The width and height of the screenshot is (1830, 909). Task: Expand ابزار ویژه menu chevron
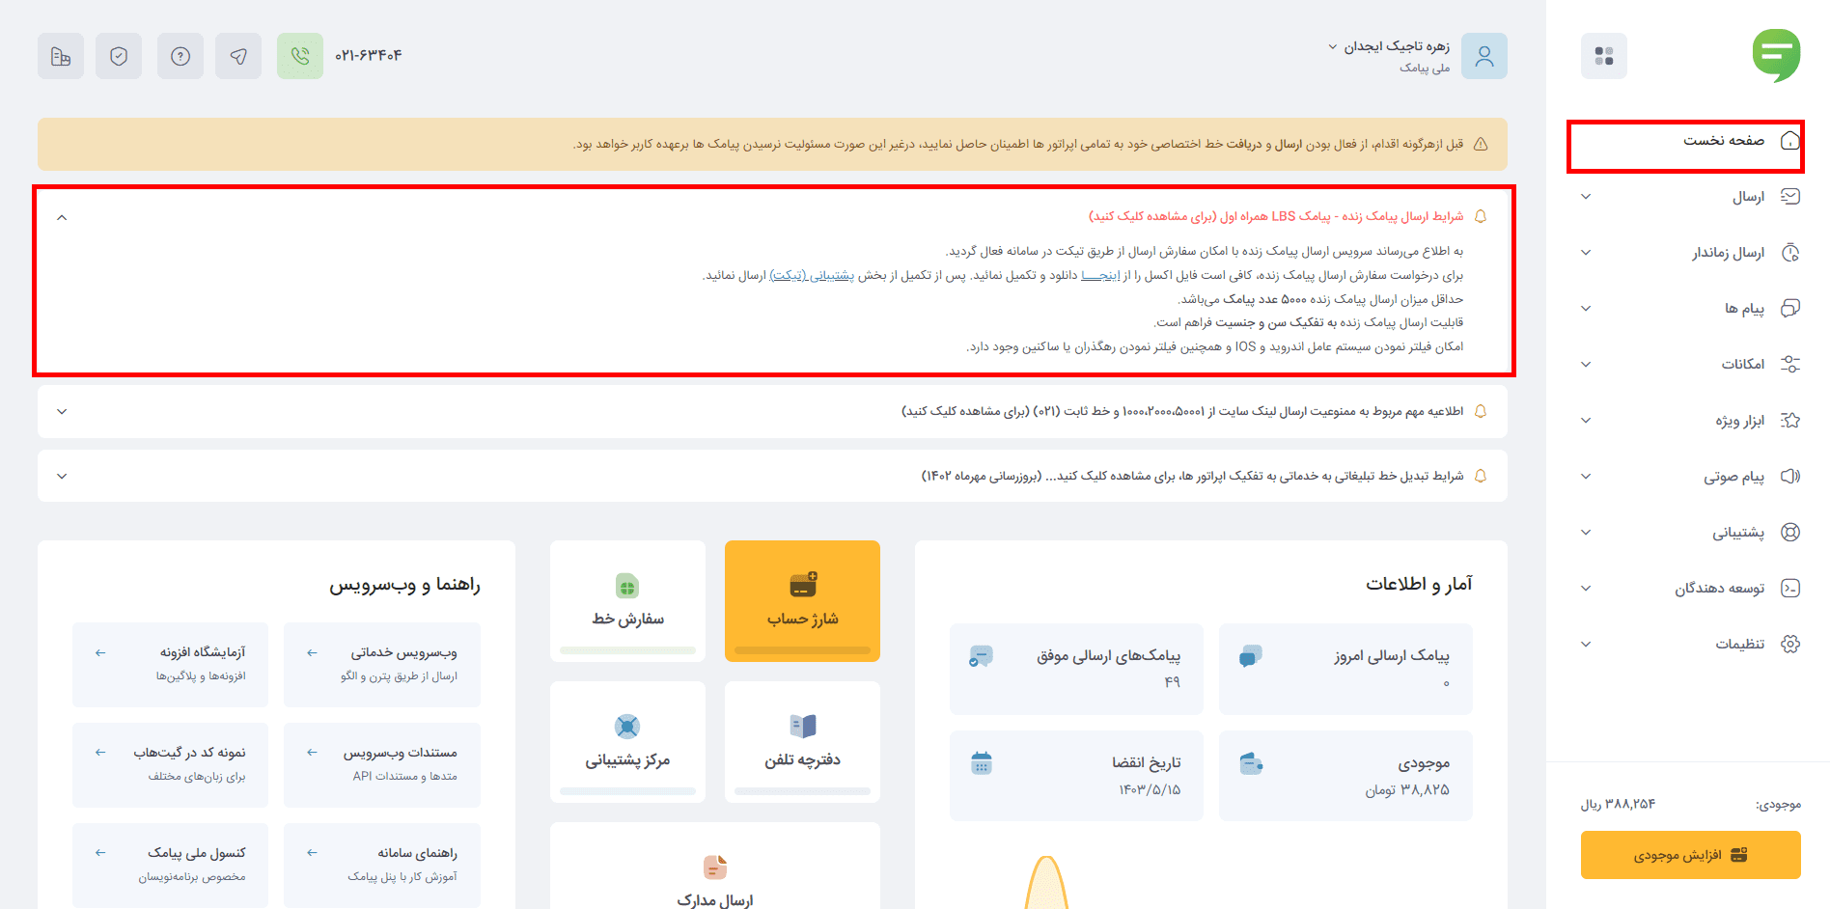[1586, 421]
